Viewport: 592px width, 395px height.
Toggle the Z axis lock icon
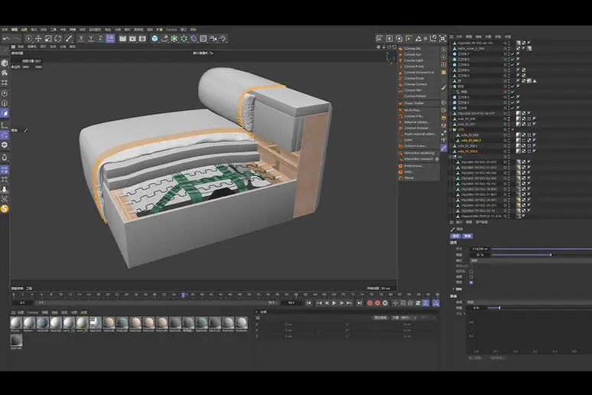pyautogui.click(x=100, y=38)
